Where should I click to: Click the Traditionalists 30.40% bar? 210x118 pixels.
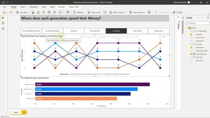coord(93,85)
